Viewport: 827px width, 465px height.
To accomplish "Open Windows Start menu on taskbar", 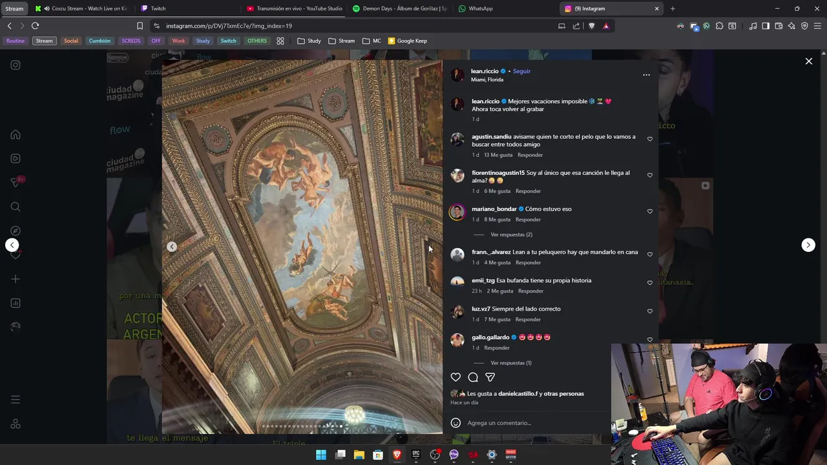I will [321, 455].
